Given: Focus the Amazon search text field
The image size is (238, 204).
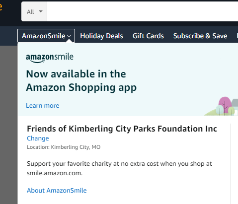Looking at the screenshot, I should (x=143, y=11).
